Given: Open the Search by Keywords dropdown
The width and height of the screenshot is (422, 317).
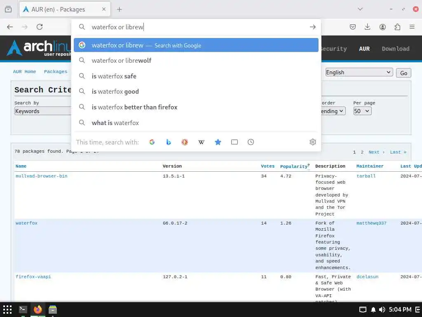Looking at the screenshot, I should coord(42,111).
